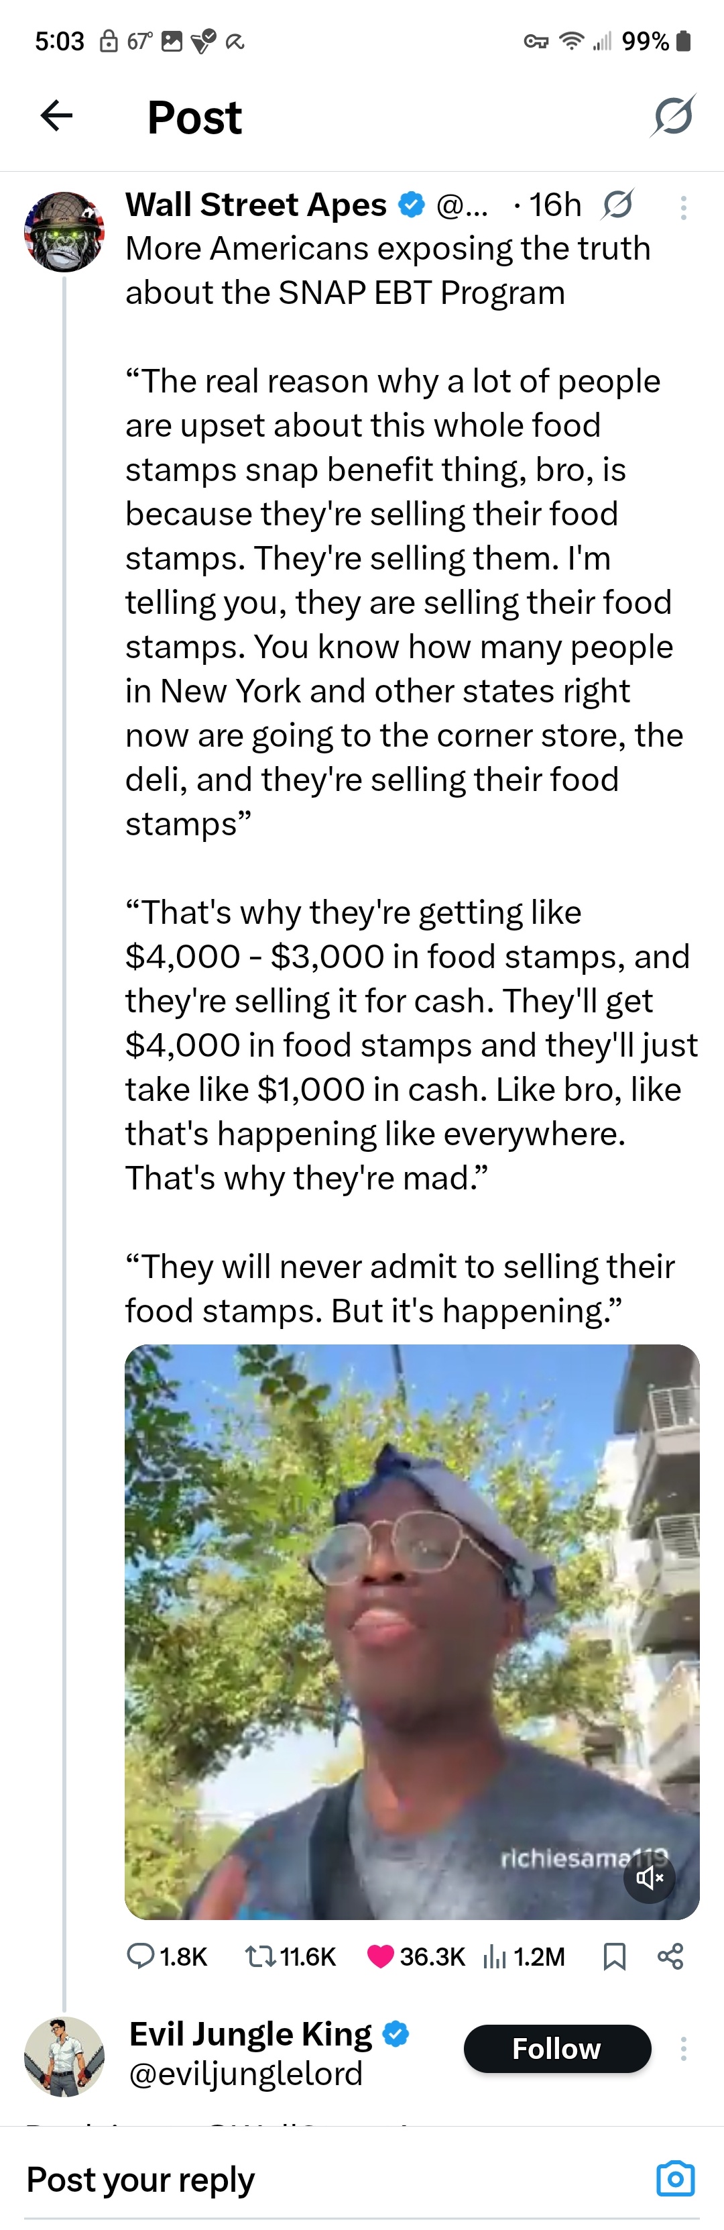Tap the Post your reply field
Screen dimensions: 724x2230
point(259,2180)
